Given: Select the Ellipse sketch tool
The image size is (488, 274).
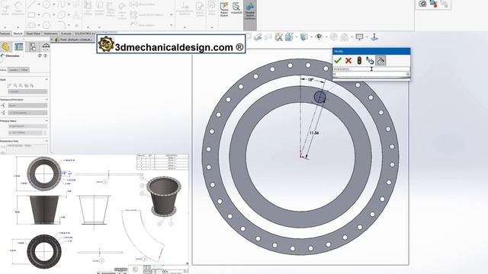Looking at the screenshot, I should [61, 14].
